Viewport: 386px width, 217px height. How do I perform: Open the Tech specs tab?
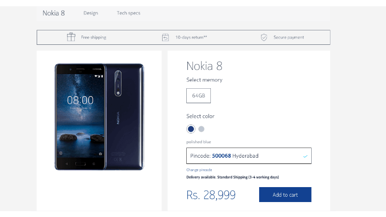click(128, 13)
